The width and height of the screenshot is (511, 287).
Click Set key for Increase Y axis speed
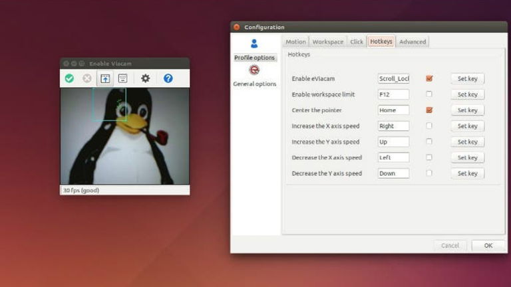click(467, 142)
